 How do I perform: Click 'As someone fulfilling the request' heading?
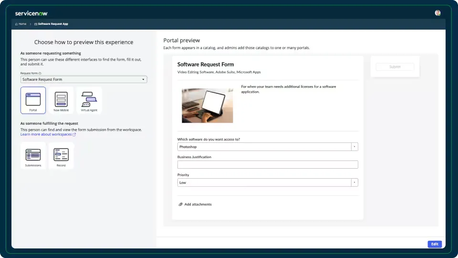click(x=49, y=123)
